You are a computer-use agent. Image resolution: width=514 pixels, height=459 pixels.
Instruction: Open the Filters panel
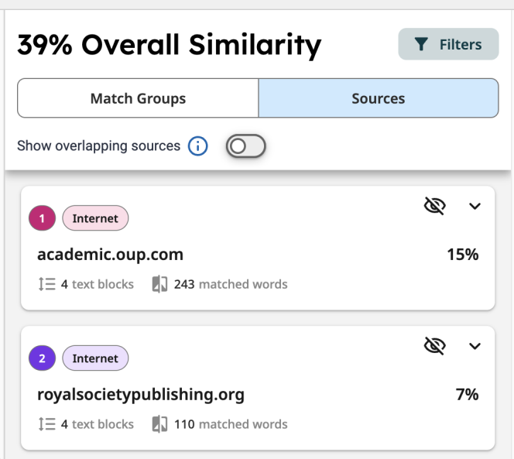coord(448,44)
